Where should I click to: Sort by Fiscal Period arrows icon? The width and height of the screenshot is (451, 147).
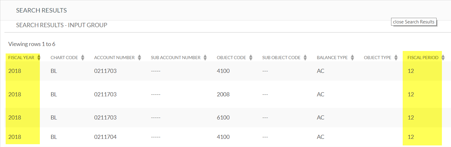443,58
